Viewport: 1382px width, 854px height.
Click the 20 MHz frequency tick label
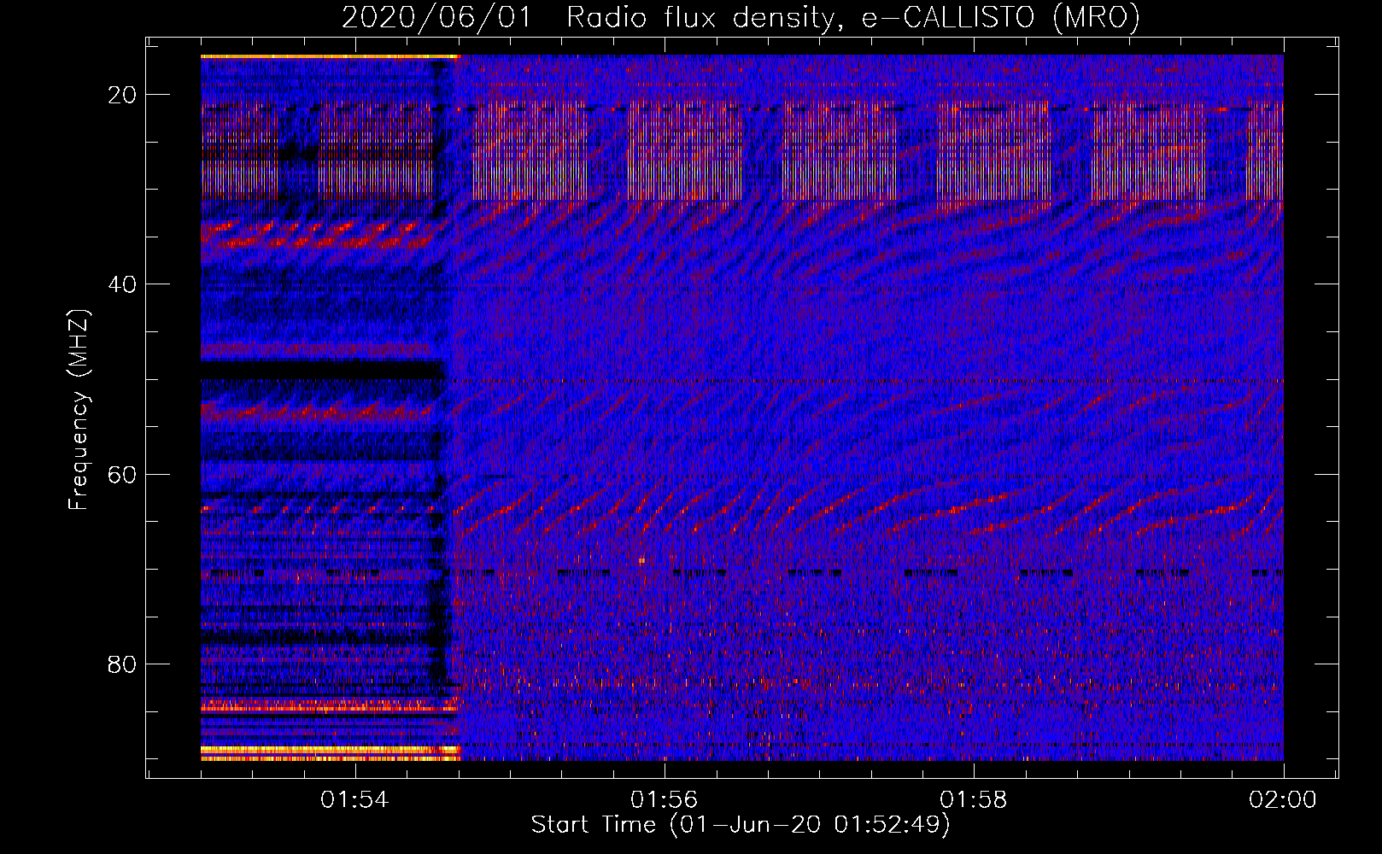tap(122, 95)
